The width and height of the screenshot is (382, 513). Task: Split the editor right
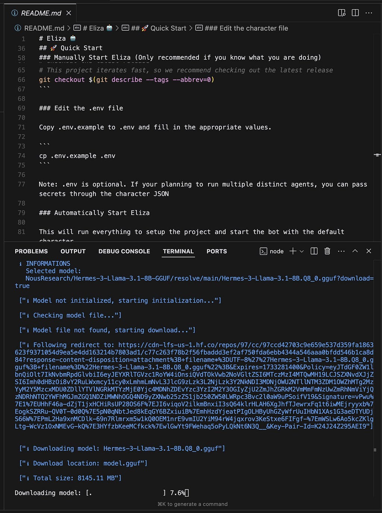click(355, 13)
